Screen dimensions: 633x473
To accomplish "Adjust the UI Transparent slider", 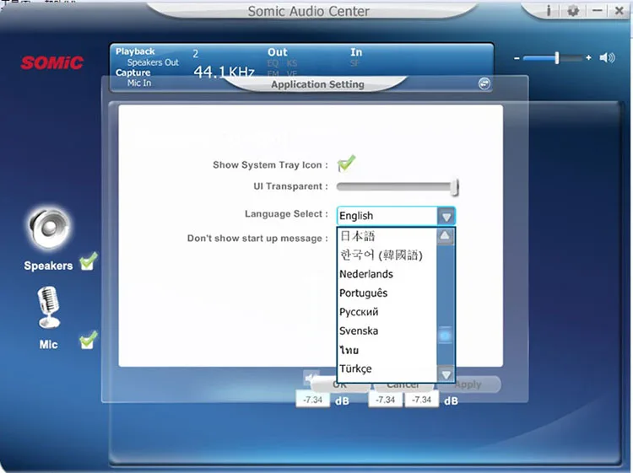I will [x=455, y=186].
